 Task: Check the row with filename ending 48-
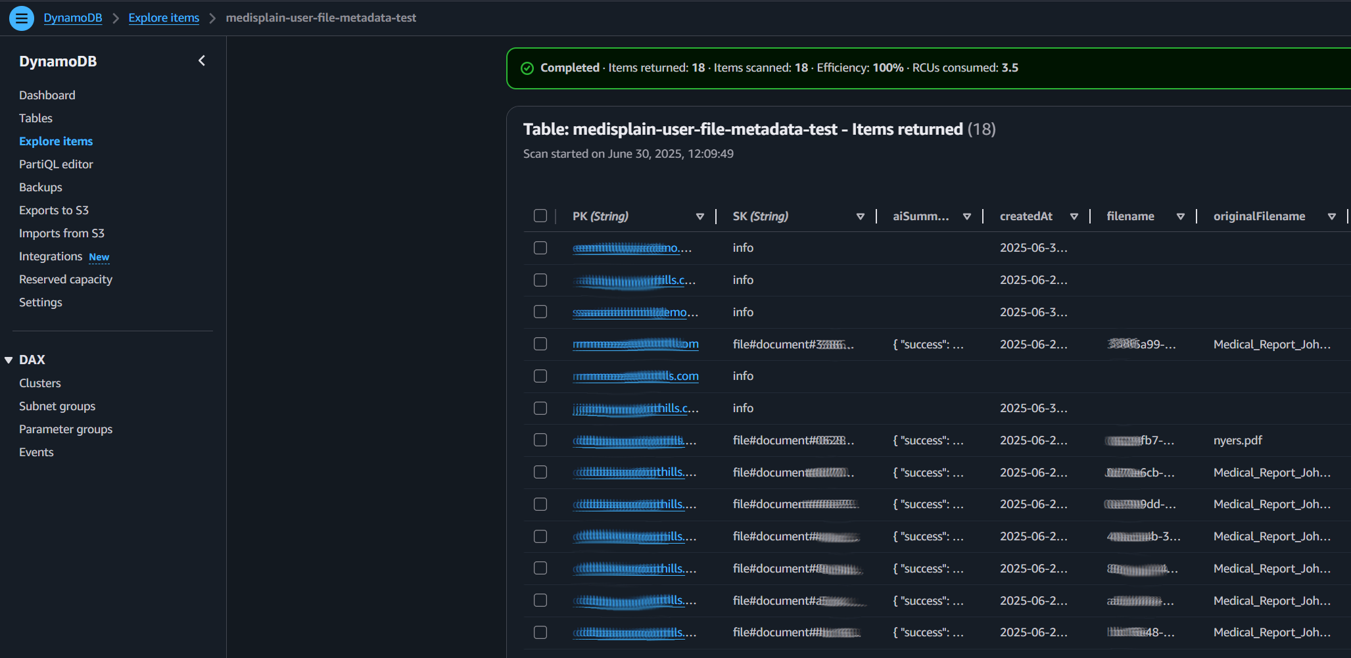(540, 632)
